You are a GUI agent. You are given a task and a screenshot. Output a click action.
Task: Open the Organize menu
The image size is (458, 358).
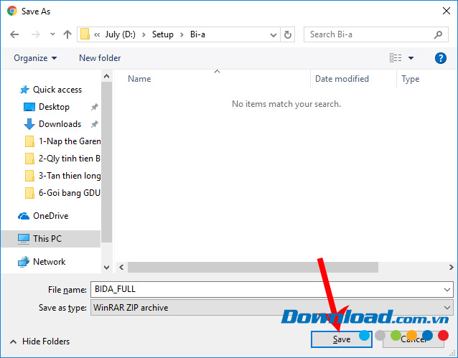[35, 58]
